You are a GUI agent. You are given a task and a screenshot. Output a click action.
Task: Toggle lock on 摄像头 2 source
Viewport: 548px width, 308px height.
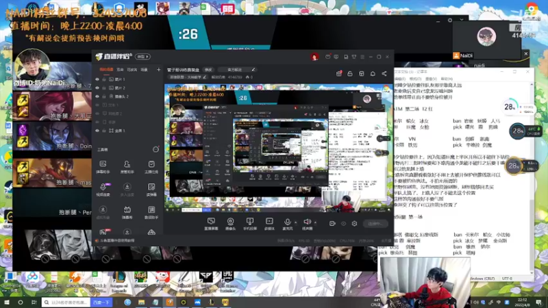(x=104, y=97)
